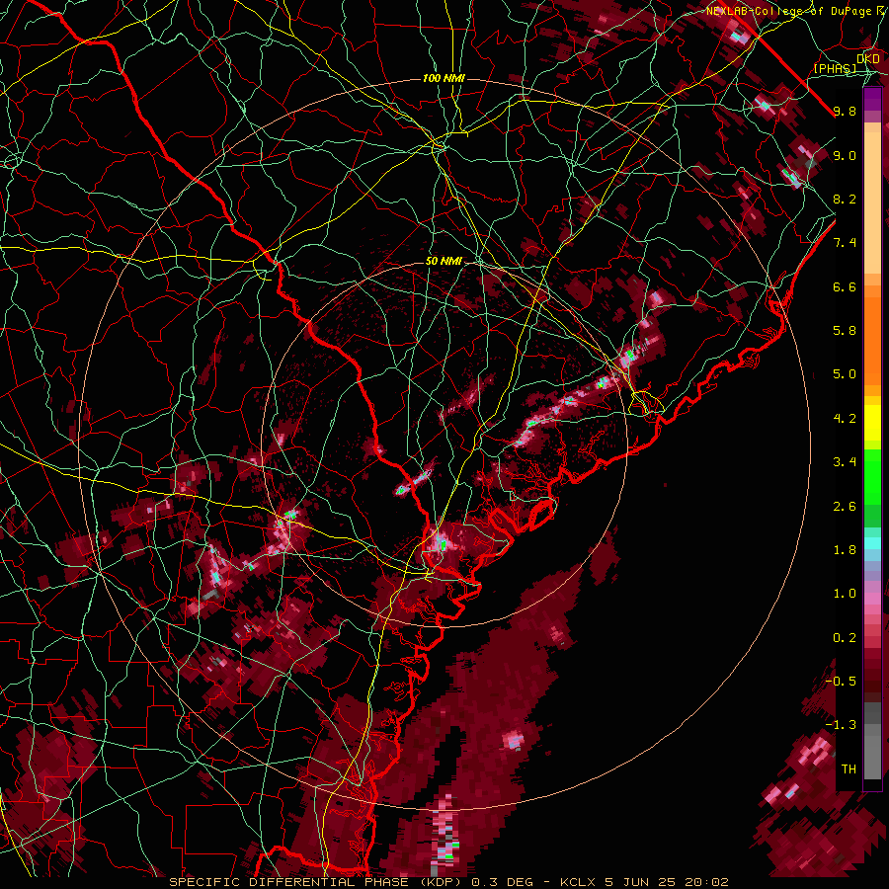Click the 50 NMI range ring label
The width and height of the screenshot is (889, 889).
pyautogui.click(x=444, y=262)
